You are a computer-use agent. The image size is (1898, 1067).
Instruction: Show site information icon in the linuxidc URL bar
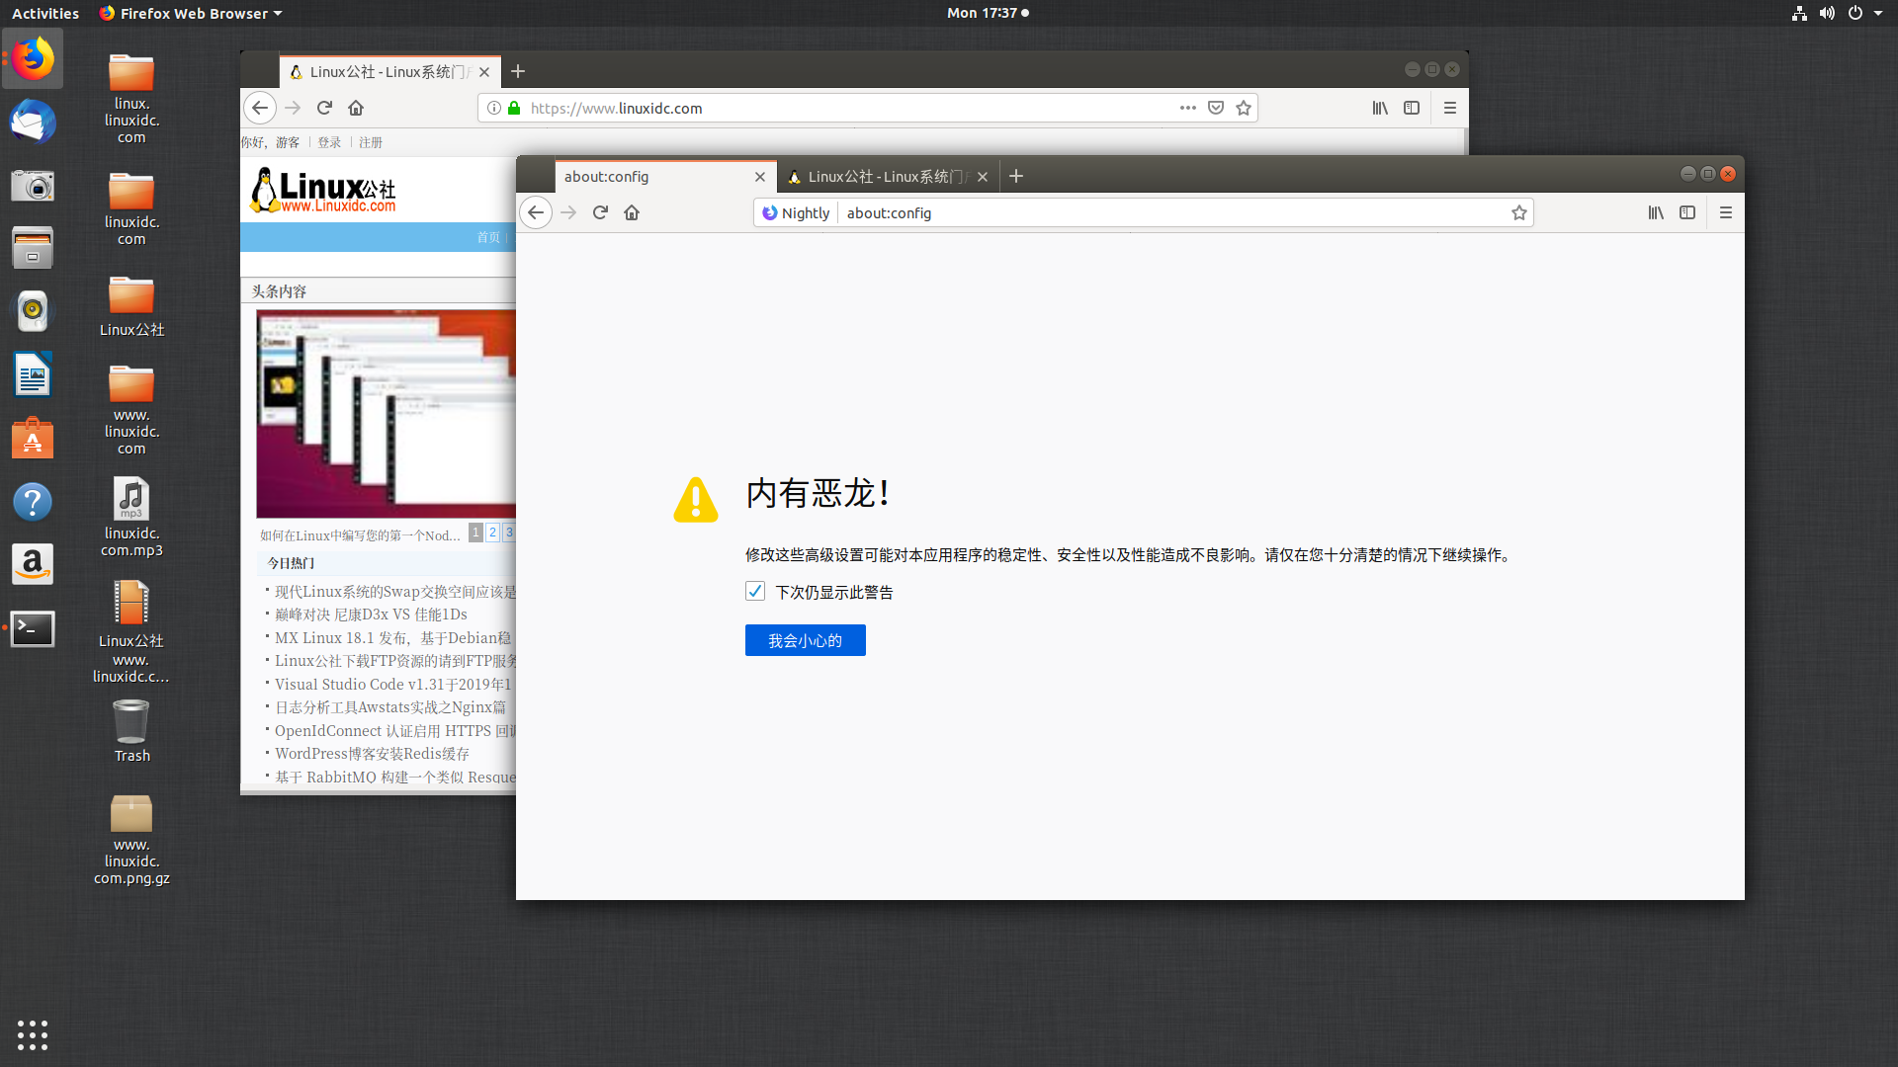494,108
